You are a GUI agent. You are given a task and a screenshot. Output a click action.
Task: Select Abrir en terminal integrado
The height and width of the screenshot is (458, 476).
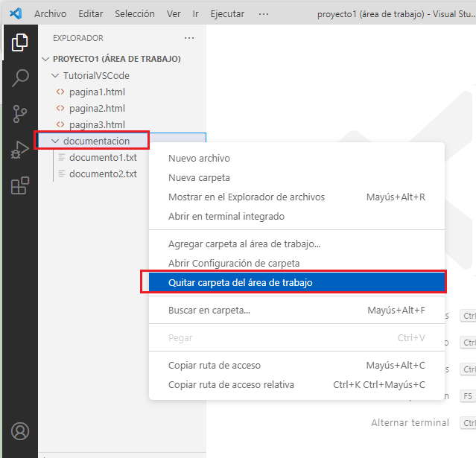click(297, 217)
